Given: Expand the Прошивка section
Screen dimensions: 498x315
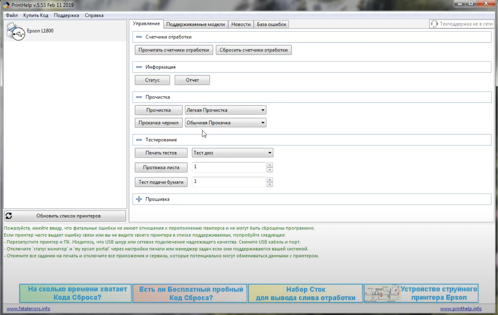Looking at the screenshot, I should pos(139,199).
